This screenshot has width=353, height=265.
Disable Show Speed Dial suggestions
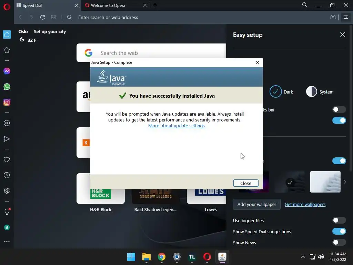(339, 231)
